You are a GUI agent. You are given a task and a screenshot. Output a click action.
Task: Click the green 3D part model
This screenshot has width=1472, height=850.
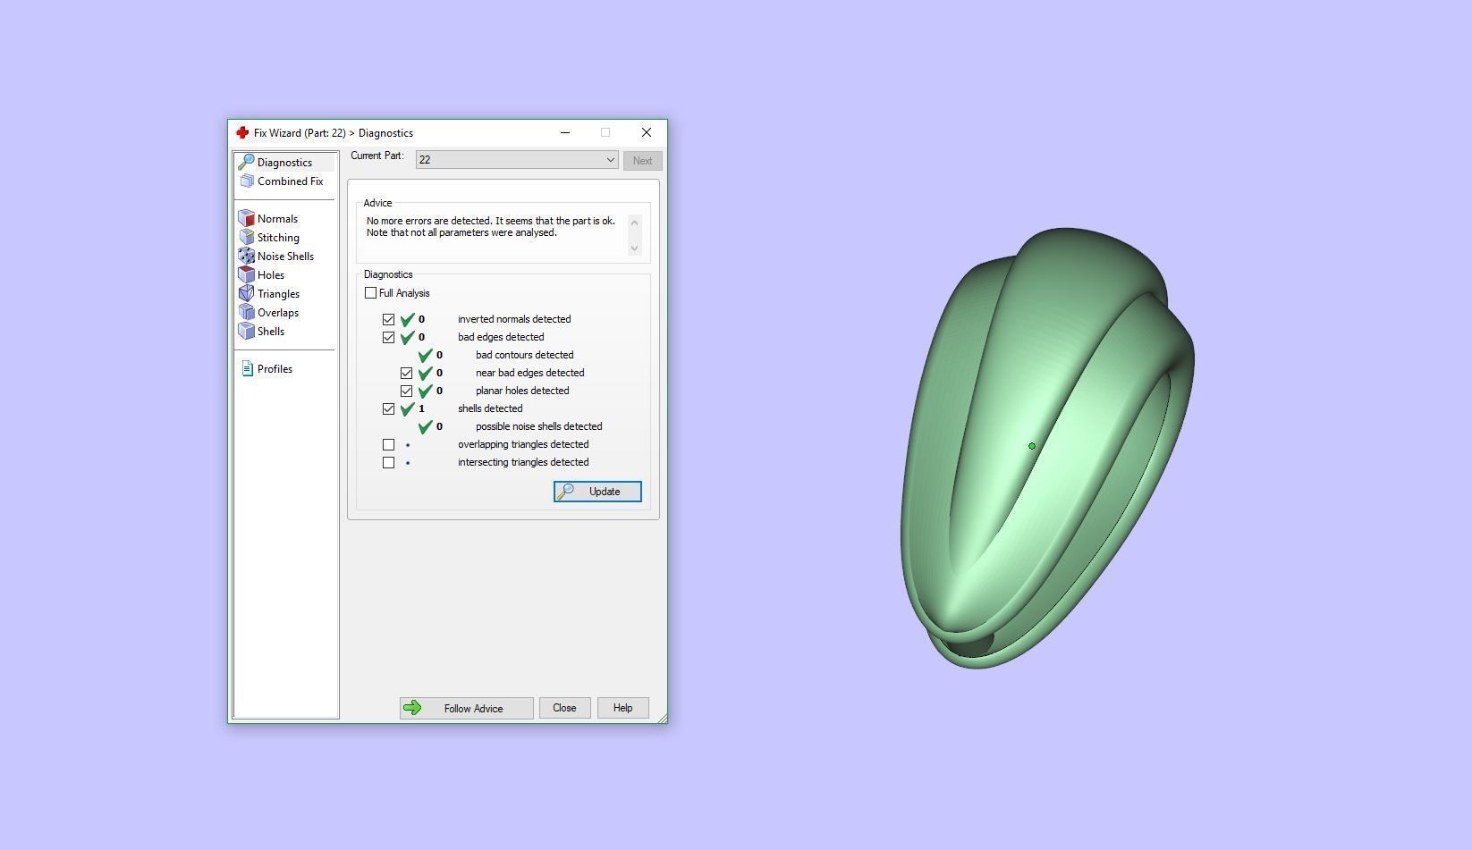[1046, 447]
